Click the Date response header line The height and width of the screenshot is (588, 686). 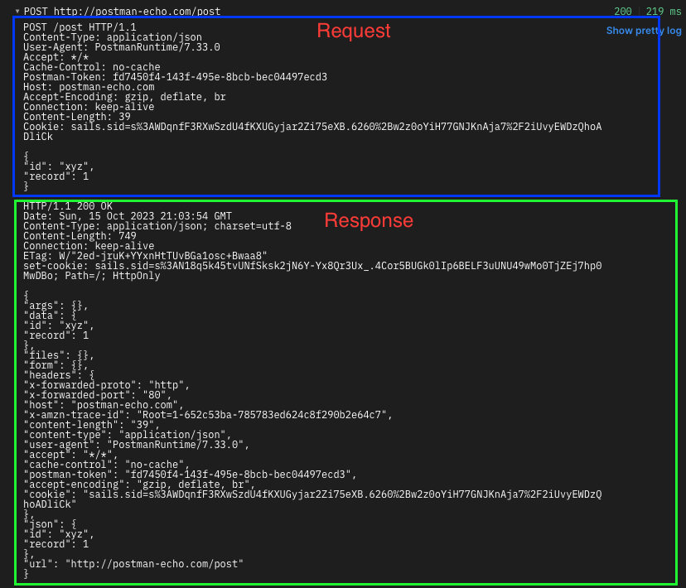(x=128, y=216)
